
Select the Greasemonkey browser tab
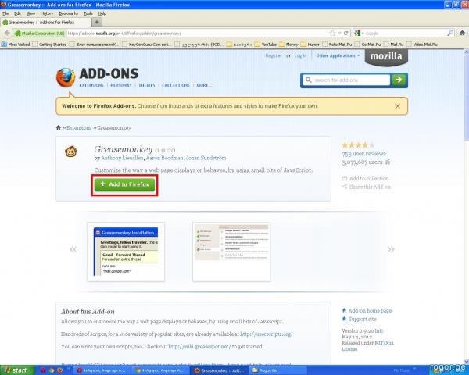tap(45, 23)
